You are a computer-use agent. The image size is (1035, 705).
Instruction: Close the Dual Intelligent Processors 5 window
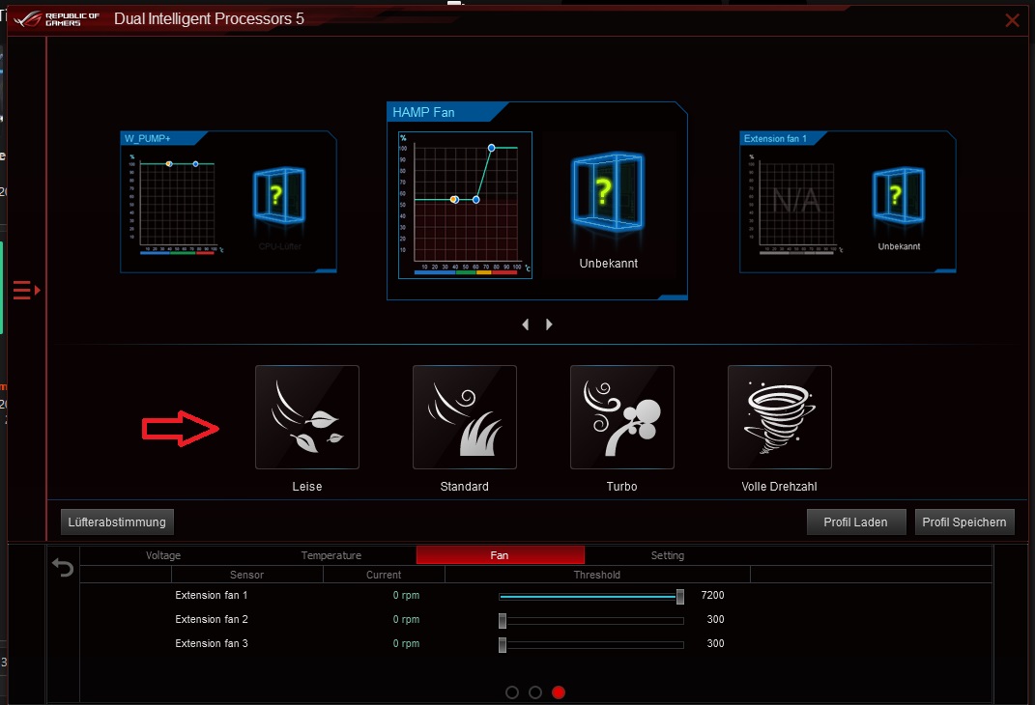[x=1012, y=20]
